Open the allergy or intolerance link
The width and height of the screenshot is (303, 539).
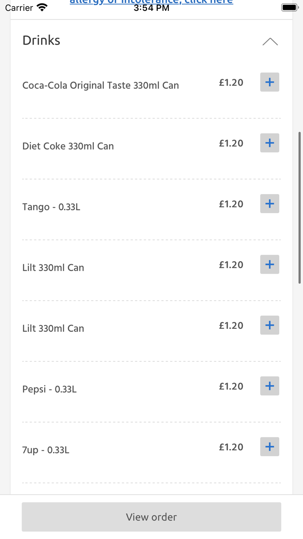[151, 2]
